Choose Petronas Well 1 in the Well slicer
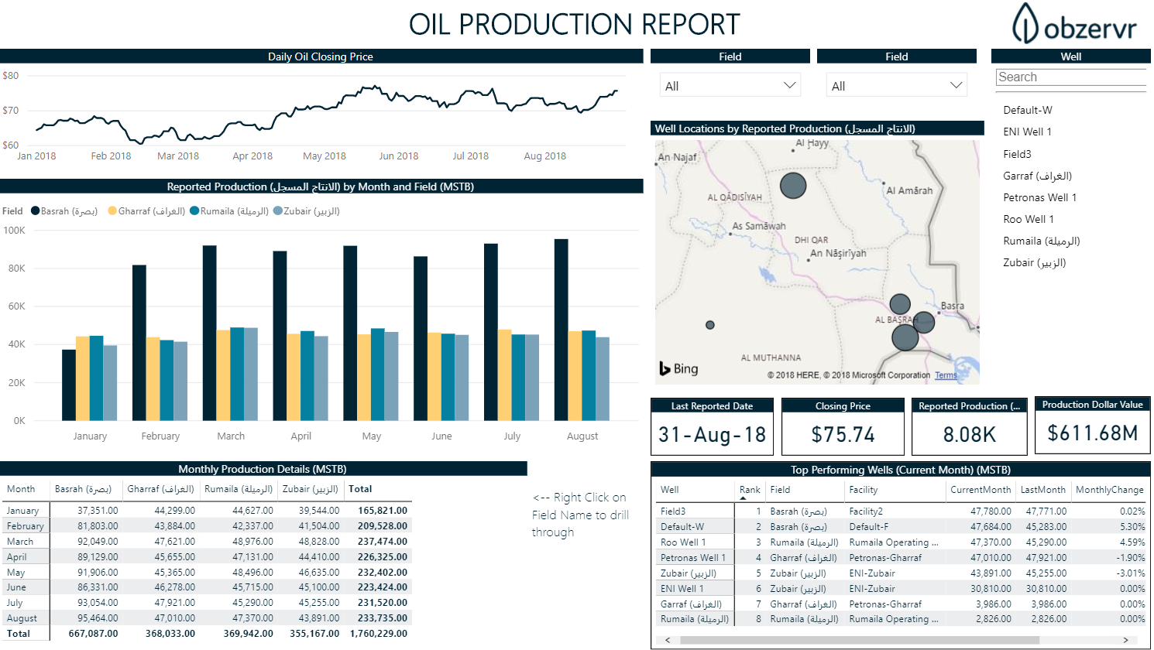Image resolution: width=1154 pixels, height=650 pixels. [1039, 197]
